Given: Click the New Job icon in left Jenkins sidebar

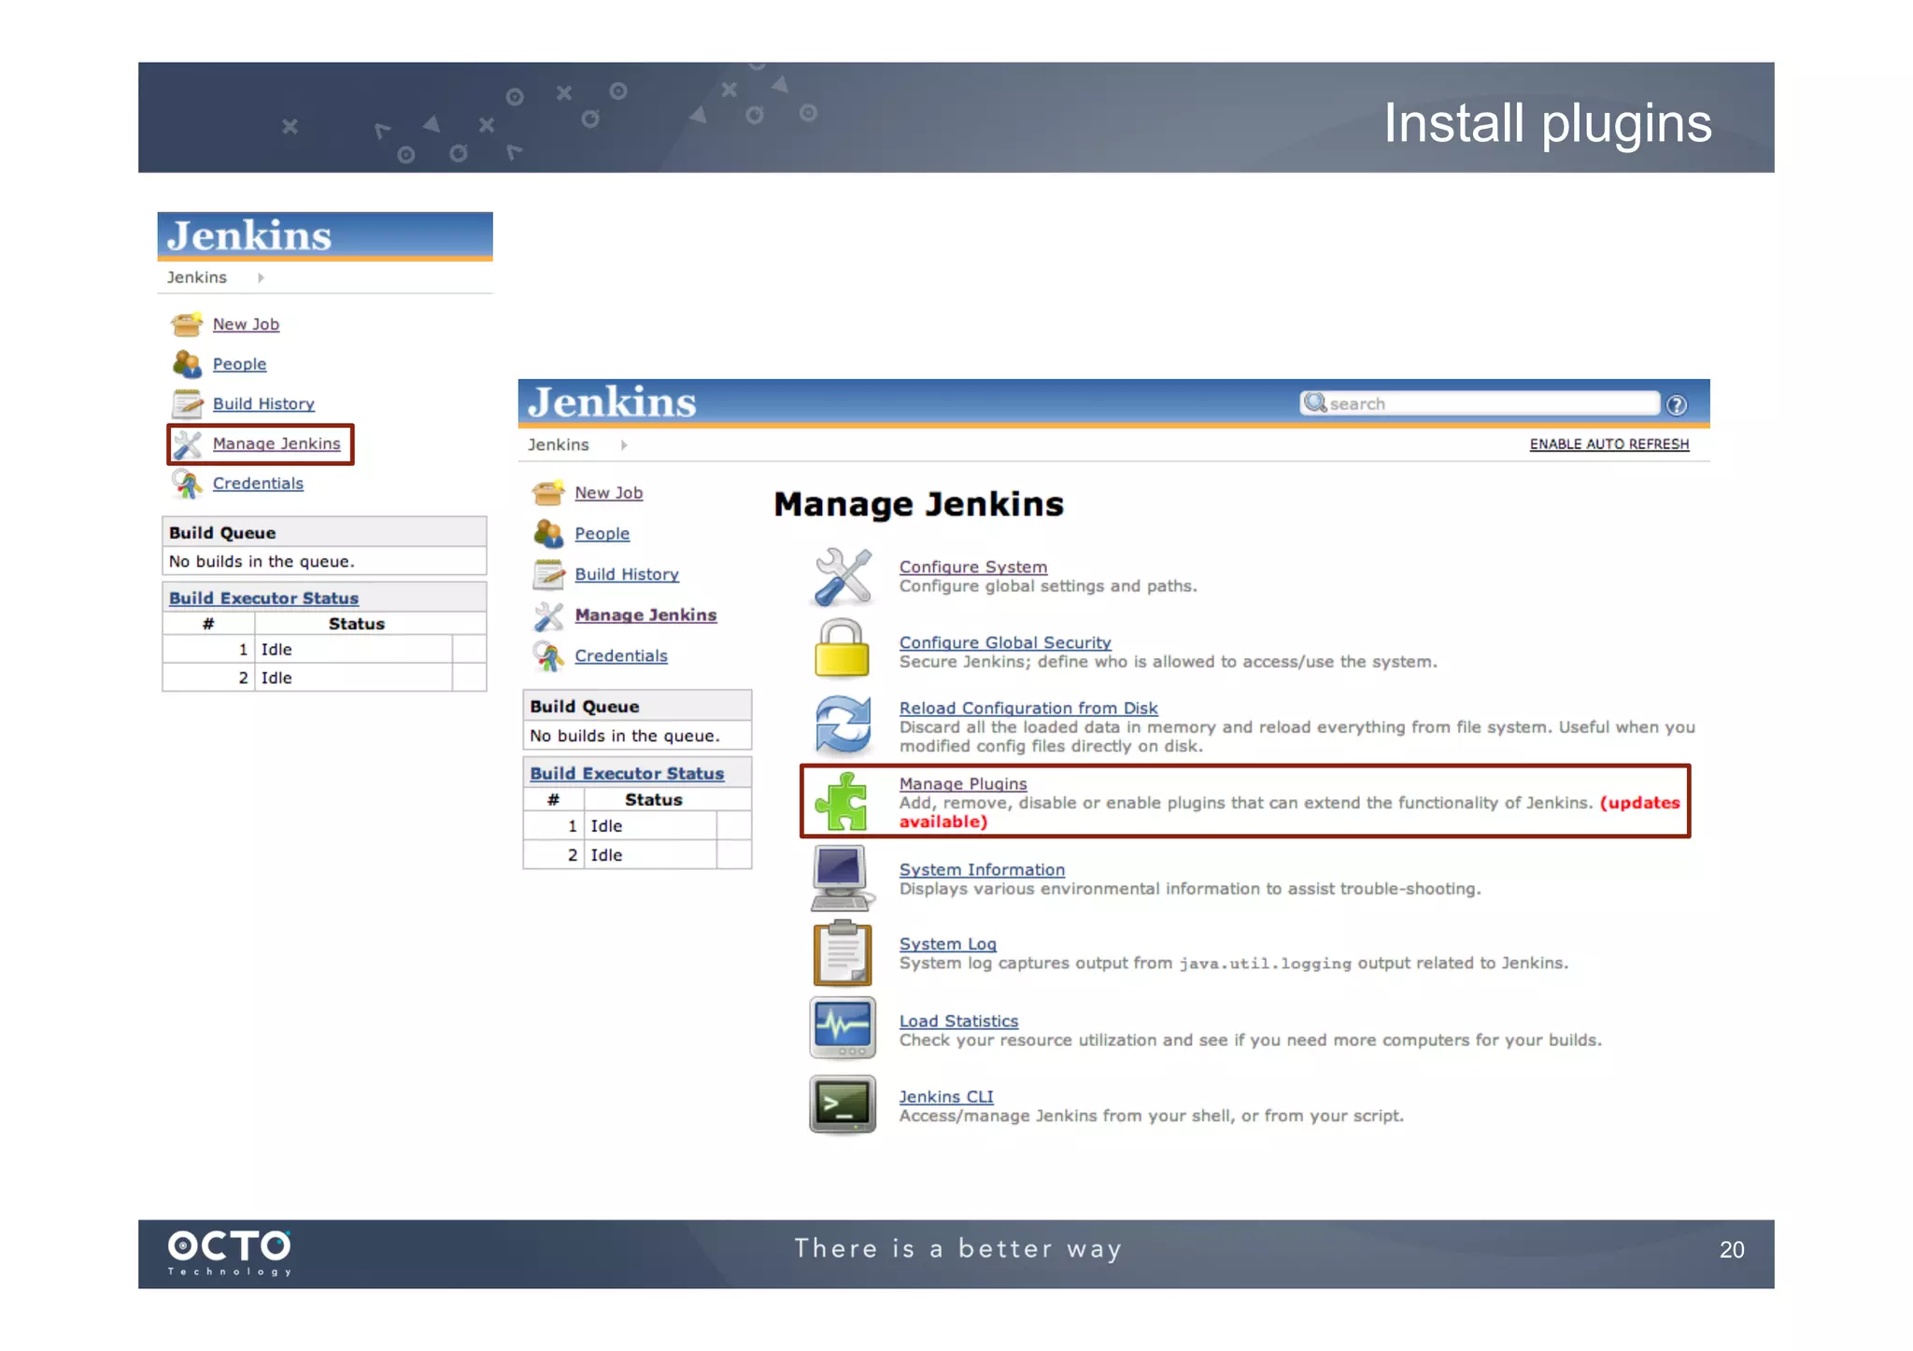Looking at the screenshot, I should click(x=187, y=324).
